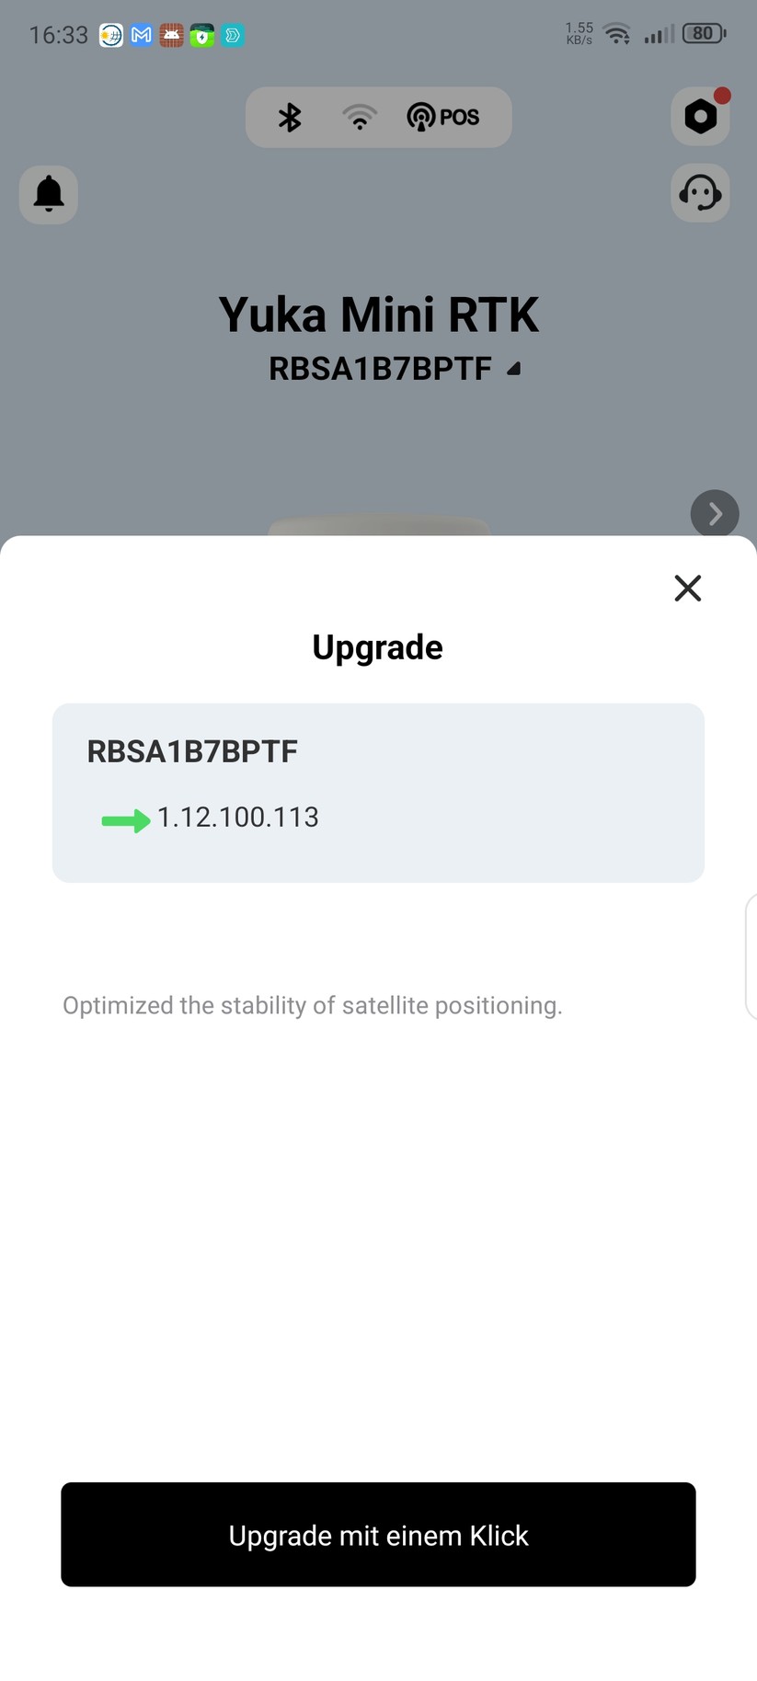Open notifications with the bell icon
This screenshot has height=1681, width=757.
pos(49,194)
